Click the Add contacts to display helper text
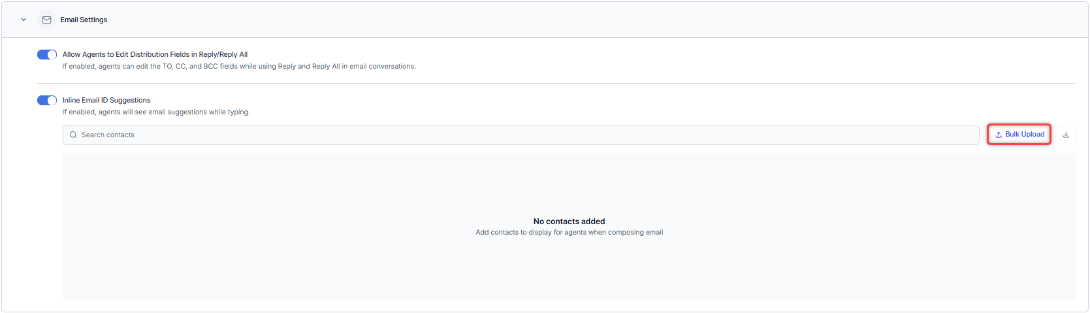This screenshot has height=313, width=1090. click(x=569, y=232)
